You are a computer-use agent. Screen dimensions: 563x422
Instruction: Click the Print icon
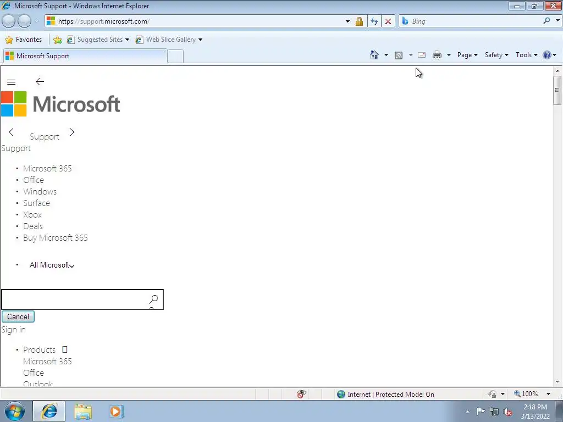tap(437, 55)
